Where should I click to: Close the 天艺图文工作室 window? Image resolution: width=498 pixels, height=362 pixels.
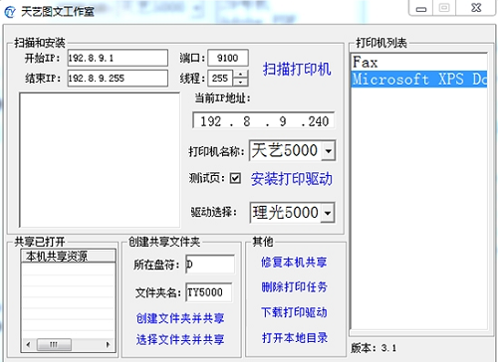pyautogui.click(x=476, y=8)
